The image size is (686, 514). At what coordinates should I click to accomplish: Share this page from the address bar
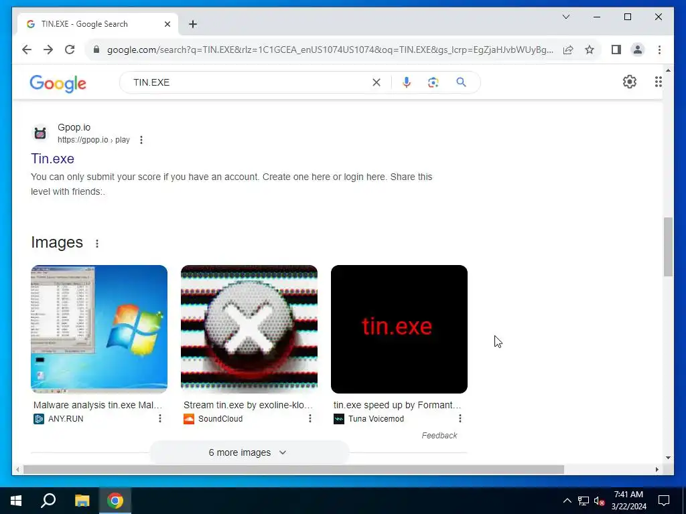point(568,50)
